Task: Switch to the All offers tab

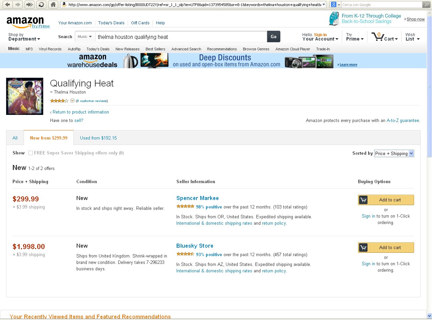Action: click(15, 138)
